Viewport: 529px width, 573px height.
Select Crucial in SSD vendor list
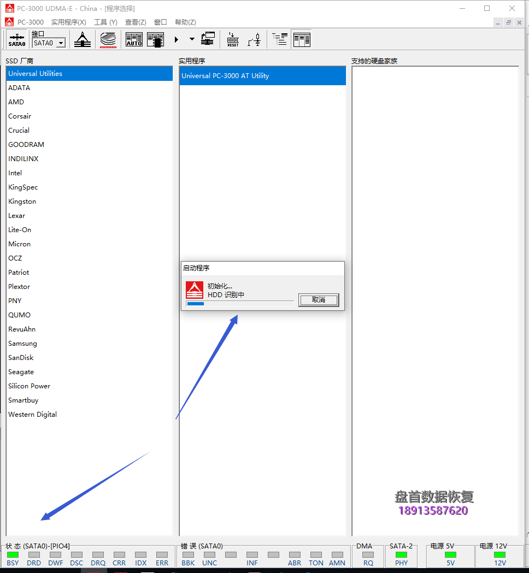[89, 131]
